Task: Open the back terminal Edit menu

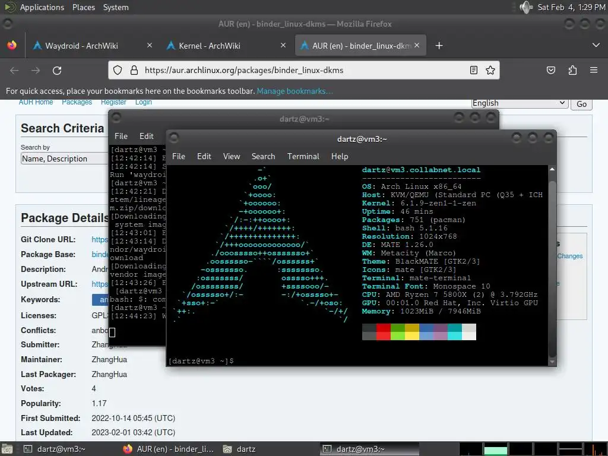Action: (x=147, y=136)
